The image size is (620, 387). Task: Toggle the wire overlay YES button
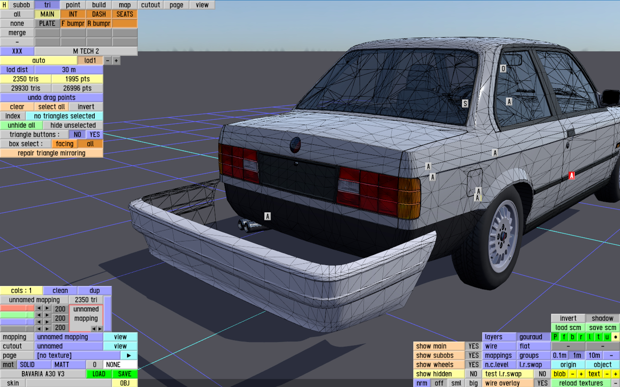click(542, 383)
